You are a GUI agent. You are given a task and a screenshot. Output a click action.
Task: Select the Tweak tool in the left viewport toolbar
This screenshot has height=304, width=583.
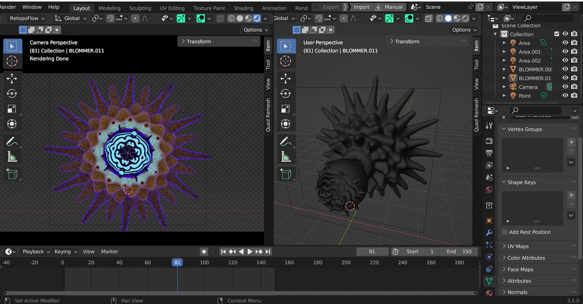pyautogui.click(x=12, y=46)
